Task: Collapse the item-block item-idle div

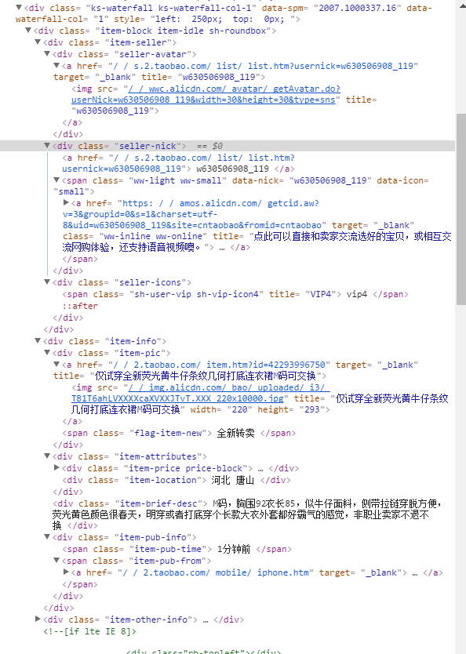Action: (x=28, y=31)
